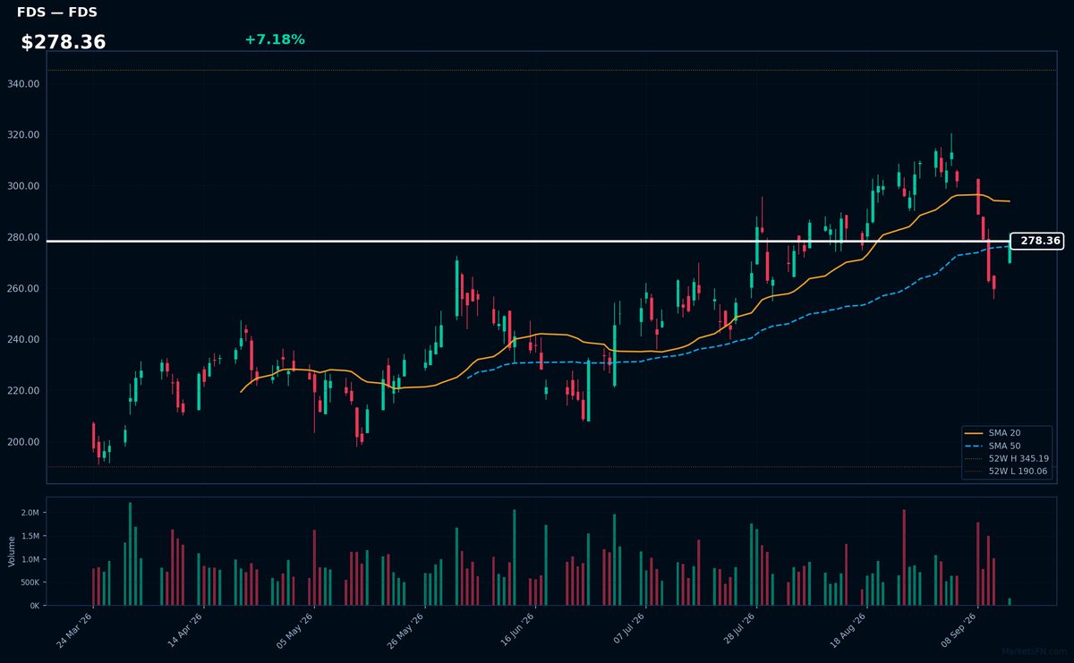1074x663 pixels.
Task: Select the 260.00 price axis label
Action: (23, 289)
